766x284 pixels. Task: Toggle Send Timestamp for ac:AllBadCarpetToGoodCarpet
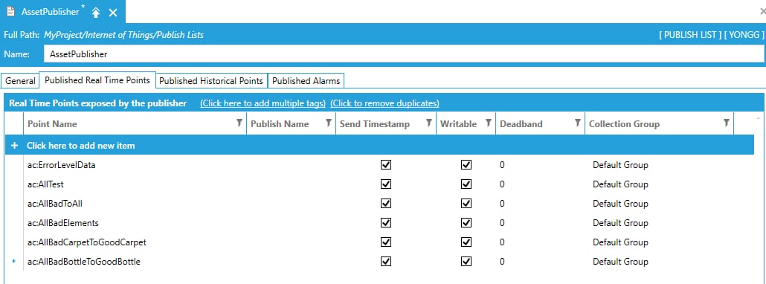point(386,242)
